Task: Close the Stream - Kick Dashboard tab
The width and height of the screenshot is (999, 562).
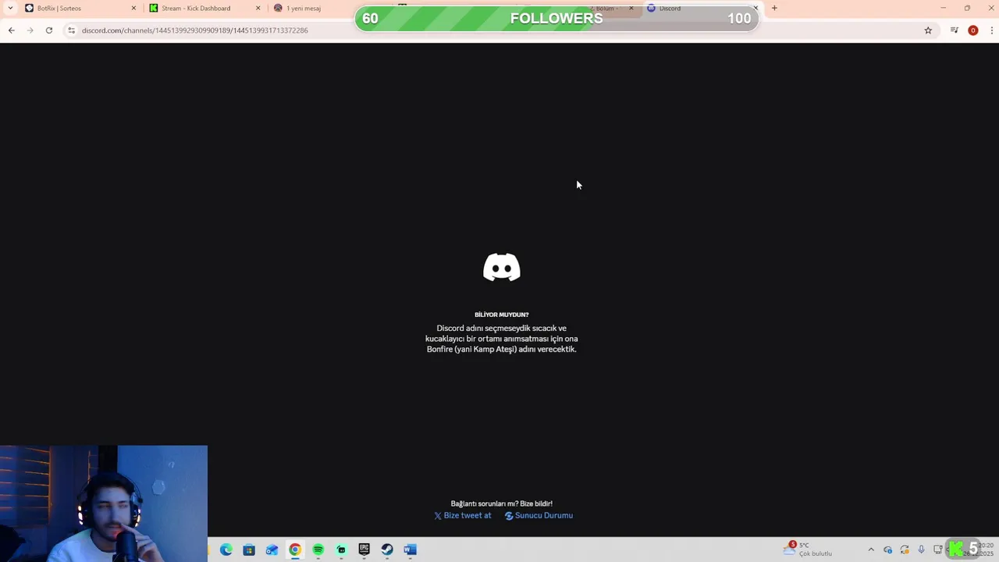Action: [x=258, y=8]
